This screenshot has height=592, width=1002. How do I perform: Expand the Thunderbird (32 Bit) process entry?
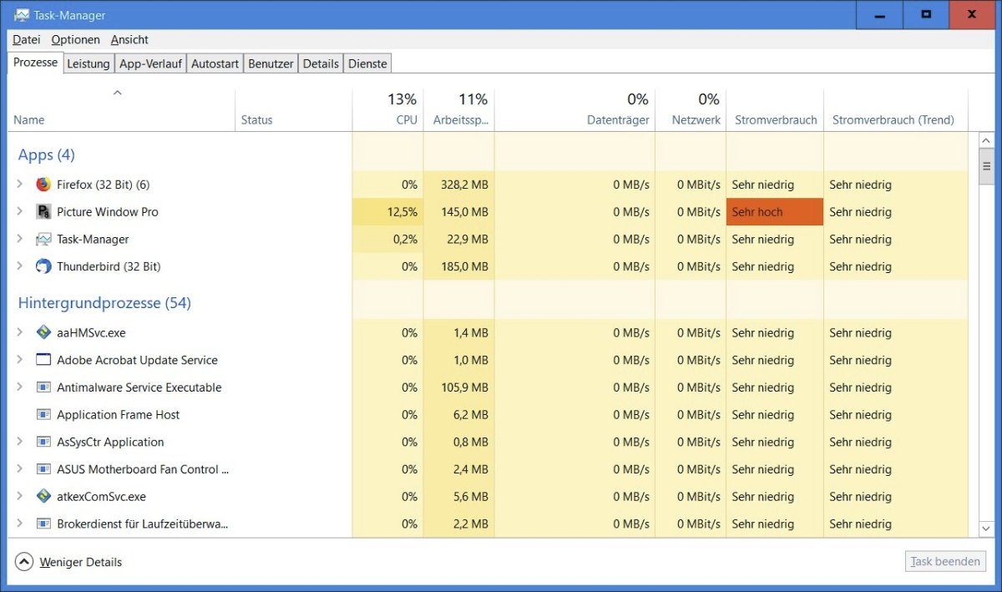(20, 266)
